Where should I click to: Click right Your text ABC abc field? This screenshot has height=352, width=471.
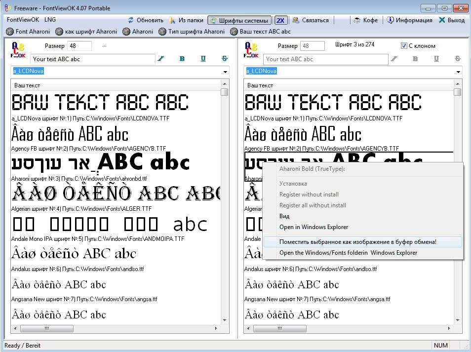[x=326, y=59]
